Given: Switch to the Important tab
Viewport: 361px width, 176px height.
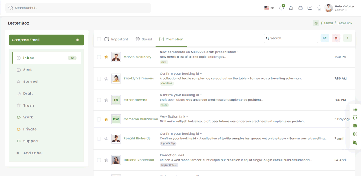Looking at the screenshot, I should [x=116, y=39].
